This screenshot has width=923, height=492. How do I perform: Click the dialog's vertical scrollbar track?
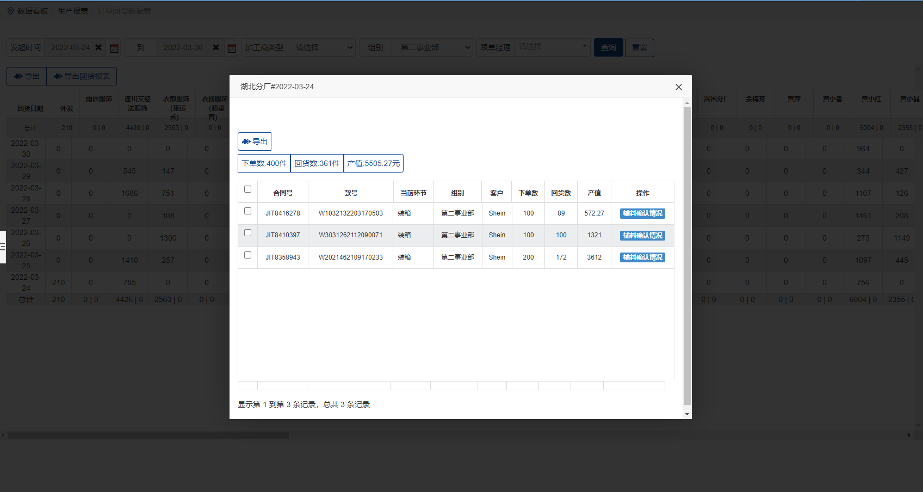[687, 327]
